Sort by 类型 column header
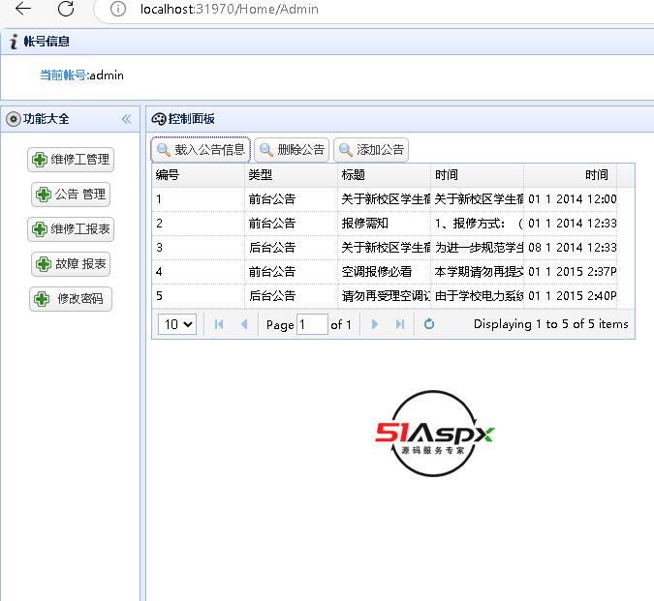The image size is (654, 601). (x=291, y=175)
